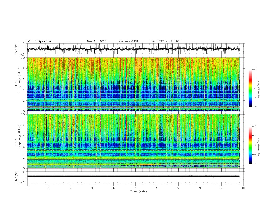Click the "ch.1(V)" axis label
Image resolution: width=274 pixels, height=211 pixels.
click(x=17, y=49)
